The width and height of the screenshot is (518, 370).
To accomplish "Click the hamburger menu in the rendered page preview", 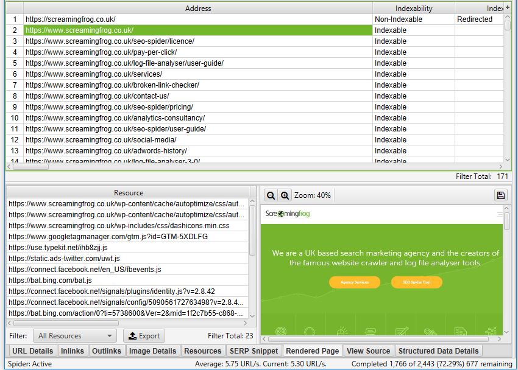I will tap(500, 214).
